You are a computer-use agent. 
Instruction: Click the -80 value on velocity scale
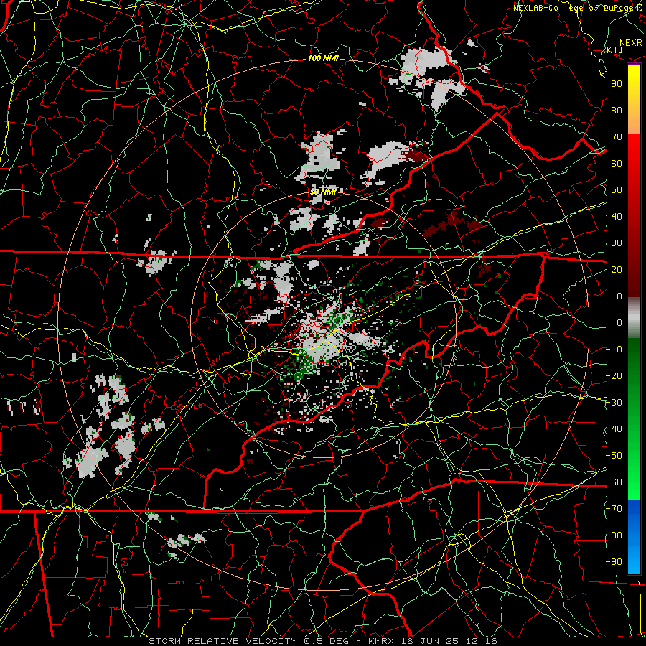614,535
